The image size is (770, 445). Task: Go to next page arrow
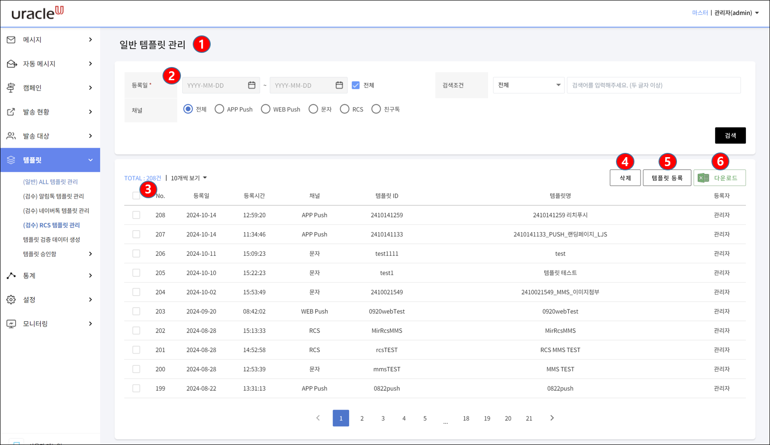click(552, 418)
